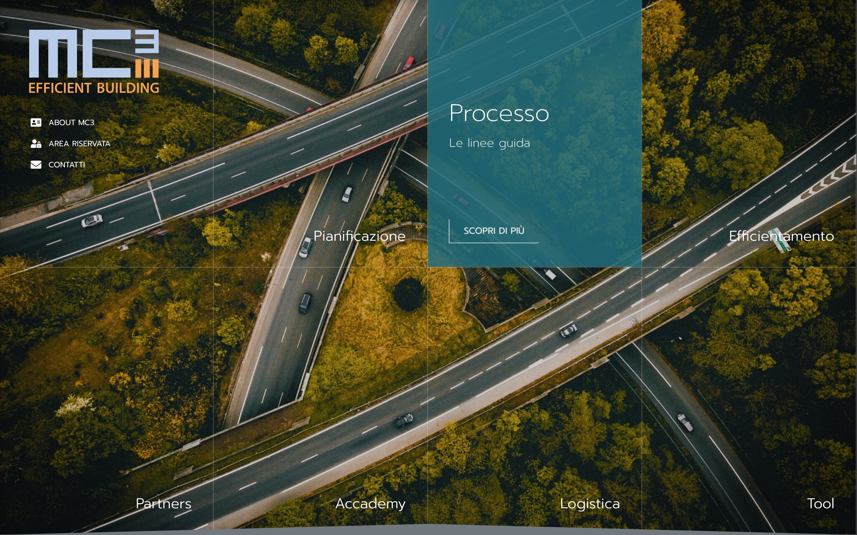857x535 pixels.
Task: Click the user lock icon beside Area Riservata
Action: pos(36,144)
